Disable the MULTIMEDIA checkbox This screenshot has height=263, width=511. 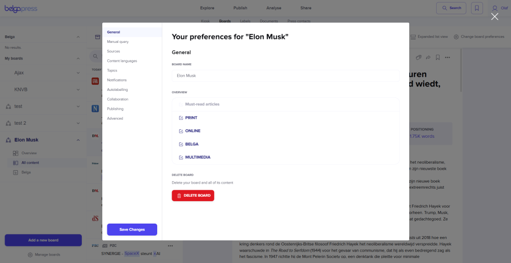181,157
